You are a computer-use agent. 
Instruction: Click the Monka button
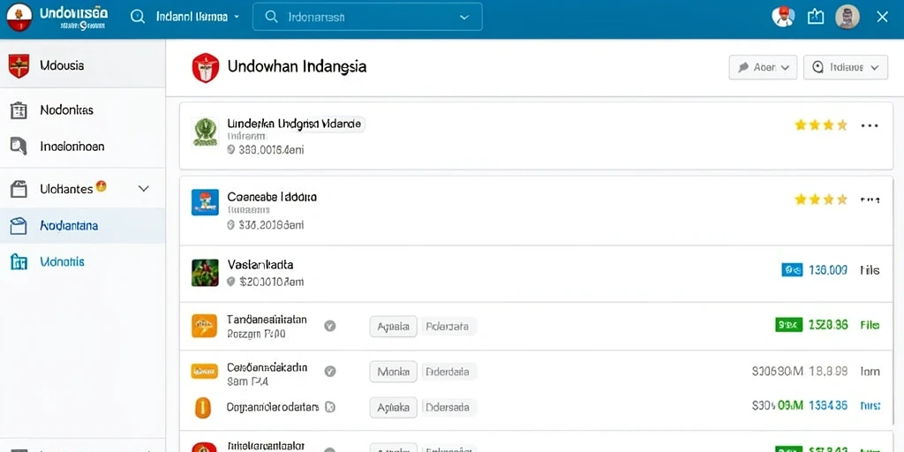point(393,372)
